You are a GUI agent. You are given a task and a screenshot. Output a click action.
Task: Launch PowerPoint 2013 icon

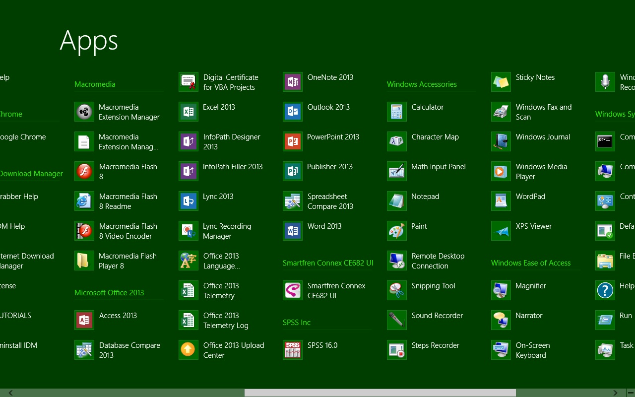tap(293, 141)
